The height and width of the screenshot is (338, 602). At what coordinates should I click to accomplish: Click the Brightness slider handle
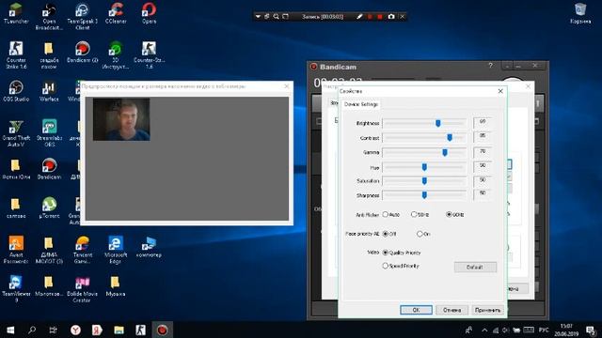(x=437, y=123)
